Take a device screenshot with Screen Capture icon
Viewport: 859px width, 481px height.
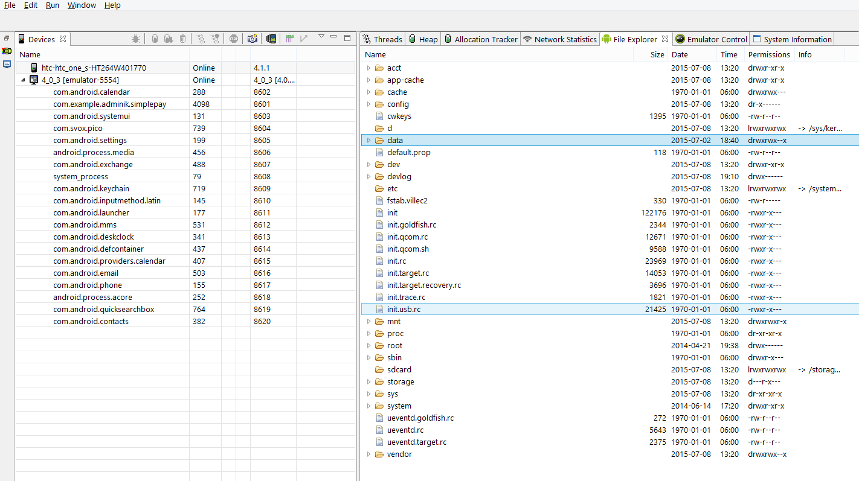click(x=253, y=39)
